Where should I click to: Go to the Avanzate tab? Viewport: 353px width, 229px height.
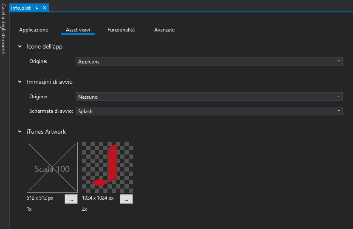tap(164, 30)
